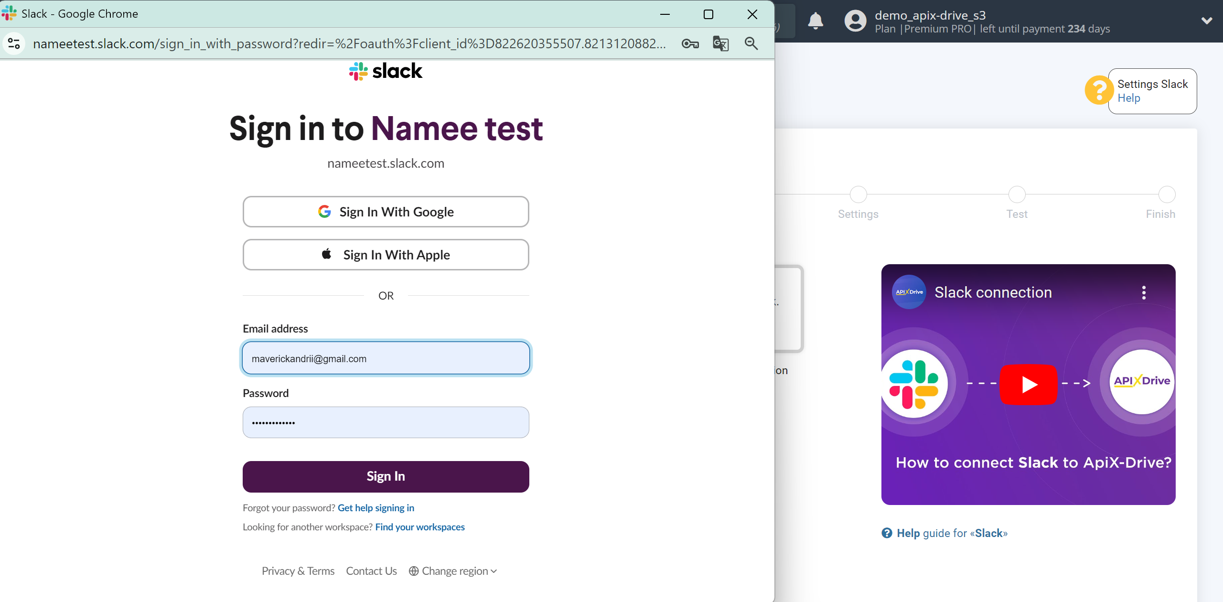This screenshot has width=1223, height=602.
Task: Select the Settings tab in right panel
Action: [x=858, y=214]
